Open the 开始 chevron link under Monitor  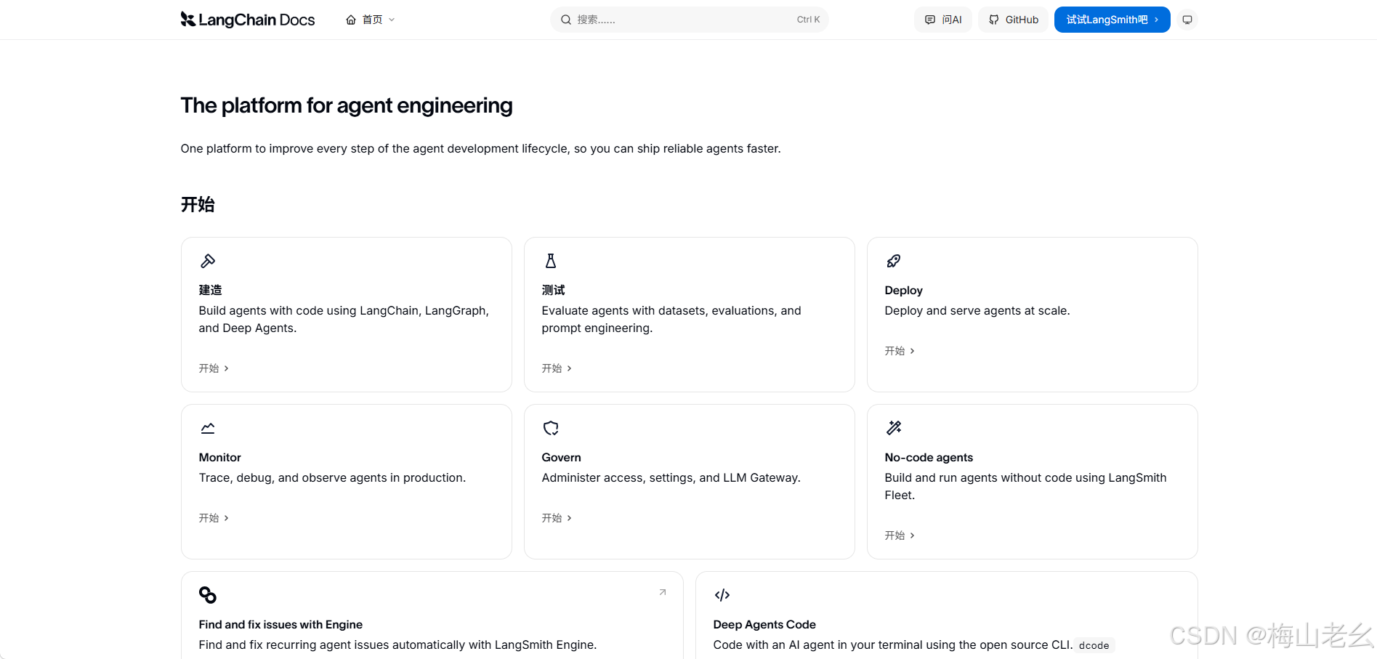pyautogui.click(x=214, y=518)
